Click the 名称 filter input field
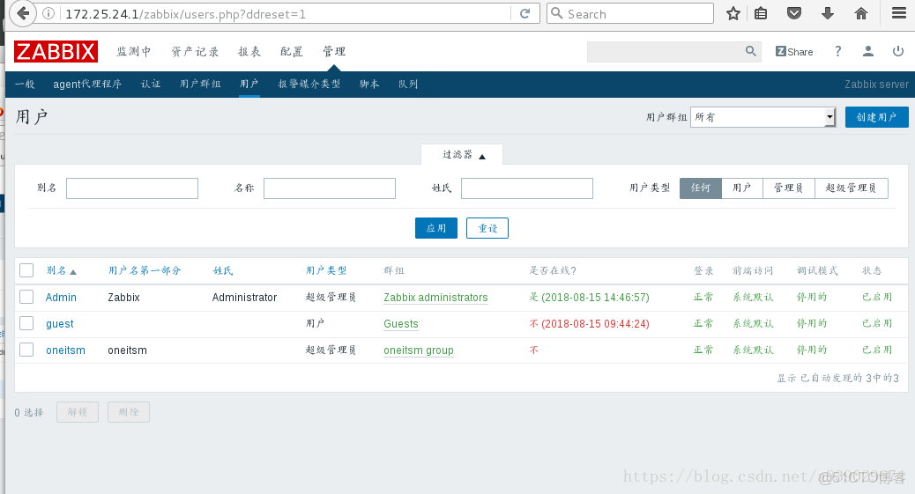Image resolution: width=915 pixels, height=494 pixels. [329, 188]
